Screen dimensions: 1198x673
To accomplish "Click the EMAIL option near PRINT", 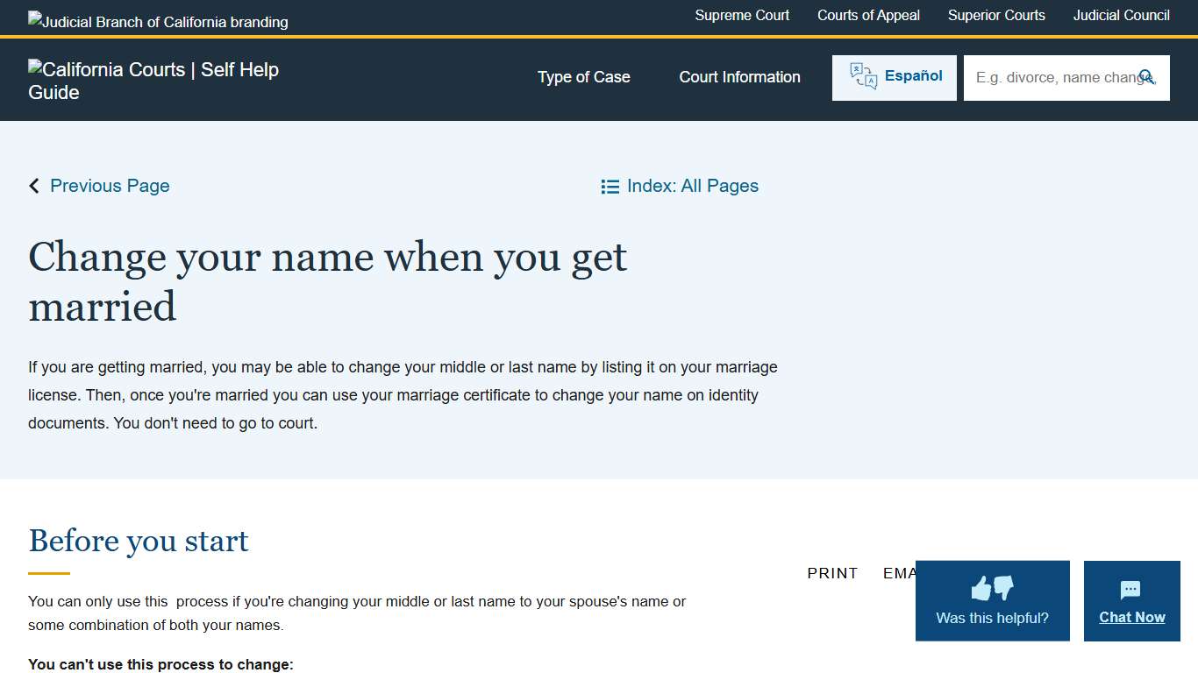I will [901, 573].
